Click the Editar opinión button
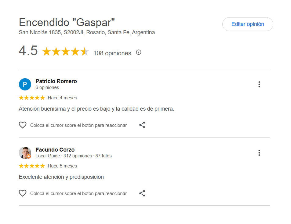The image size is (291, 224). (248, 24)
